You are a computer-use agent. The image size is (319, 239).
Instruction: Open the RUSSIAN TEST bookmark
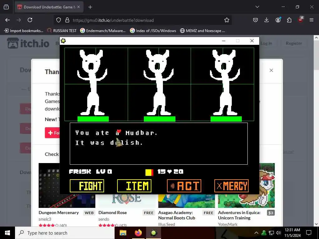pyautogui.click(x=62, y=31)
